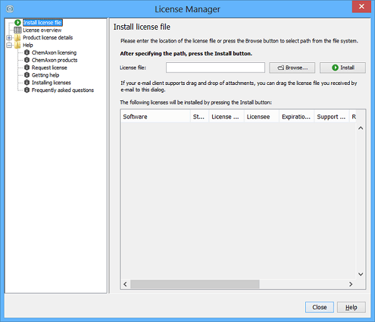Image resolution: width=375 pixels, height=322 pixels.
Task: Open ChemAxon licensing help topic
Action: click(54, 52)
